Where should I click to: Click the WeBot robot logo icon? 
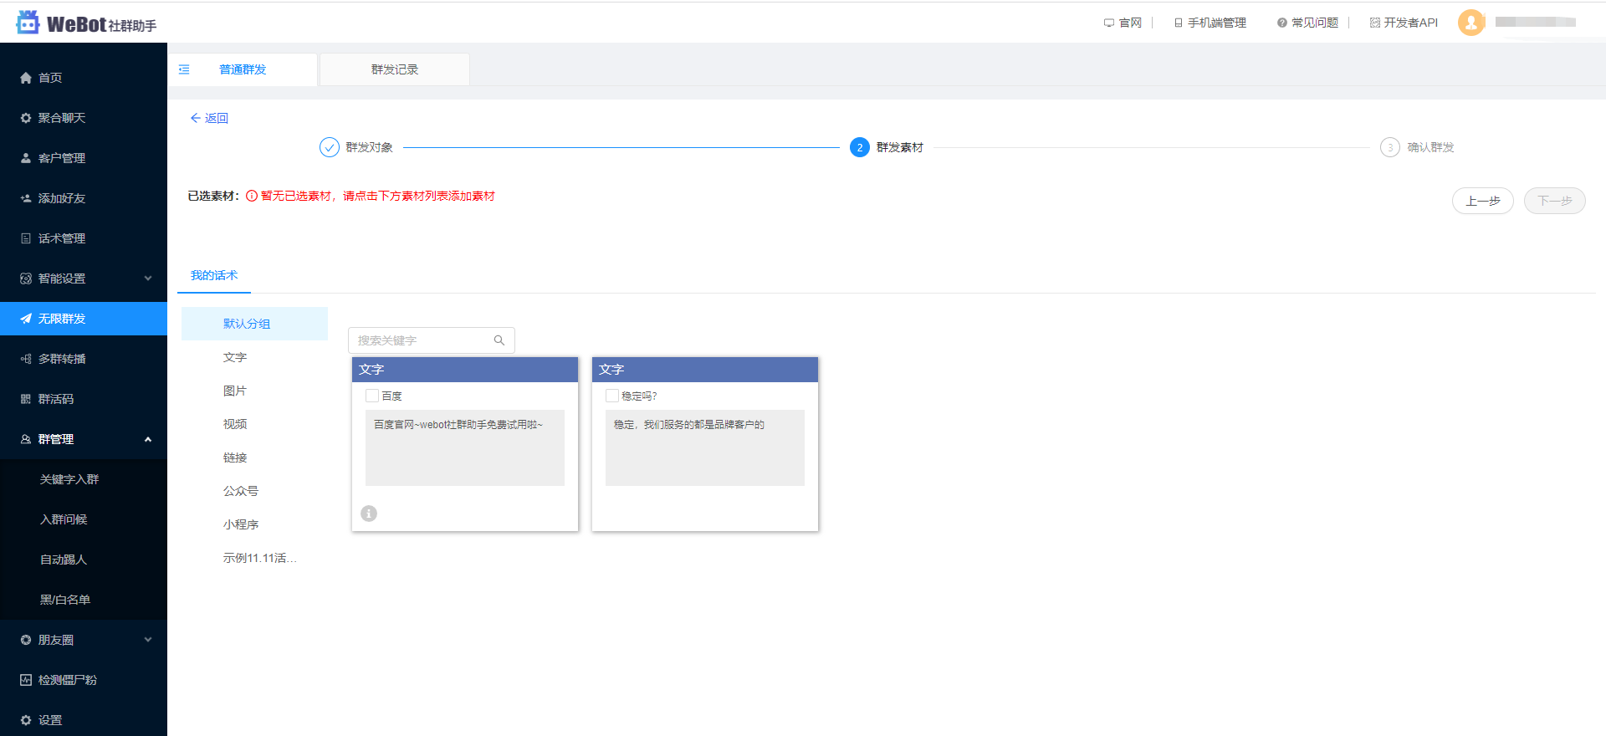[x=28, y=23]
